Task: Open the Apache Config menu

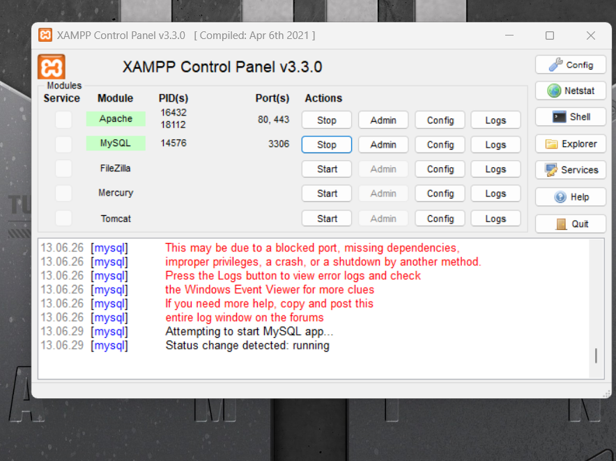Action: coord(440,120)
